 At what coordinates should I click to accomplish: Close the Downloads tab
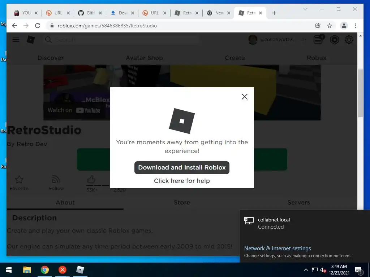133,13
